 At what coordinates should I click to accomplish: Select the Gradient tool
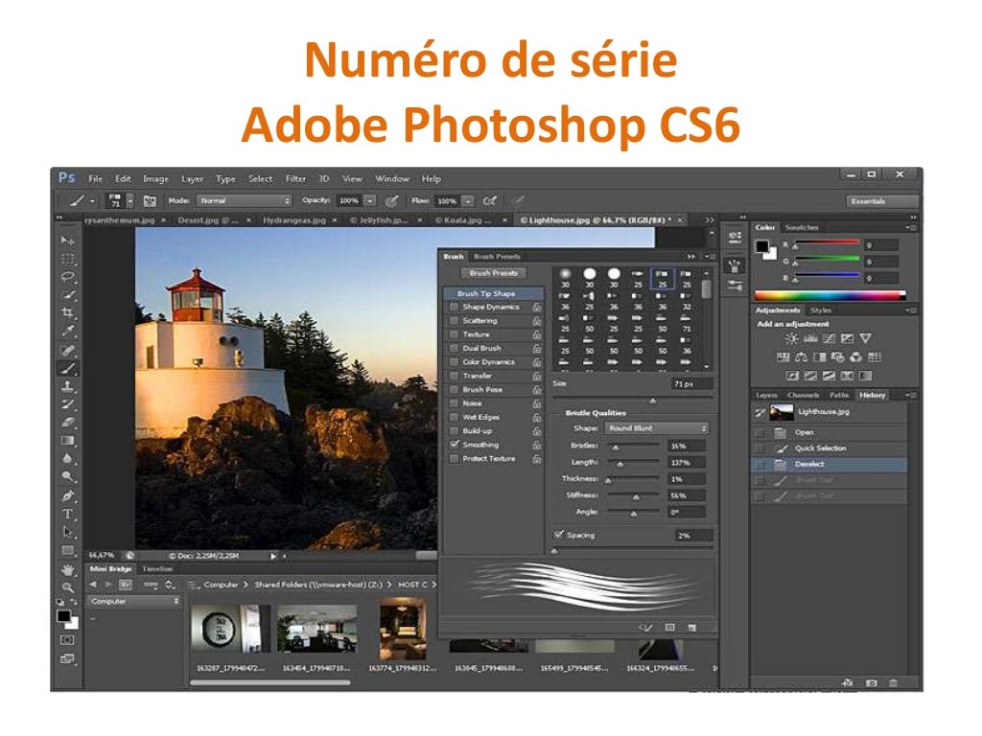(68, 441)
